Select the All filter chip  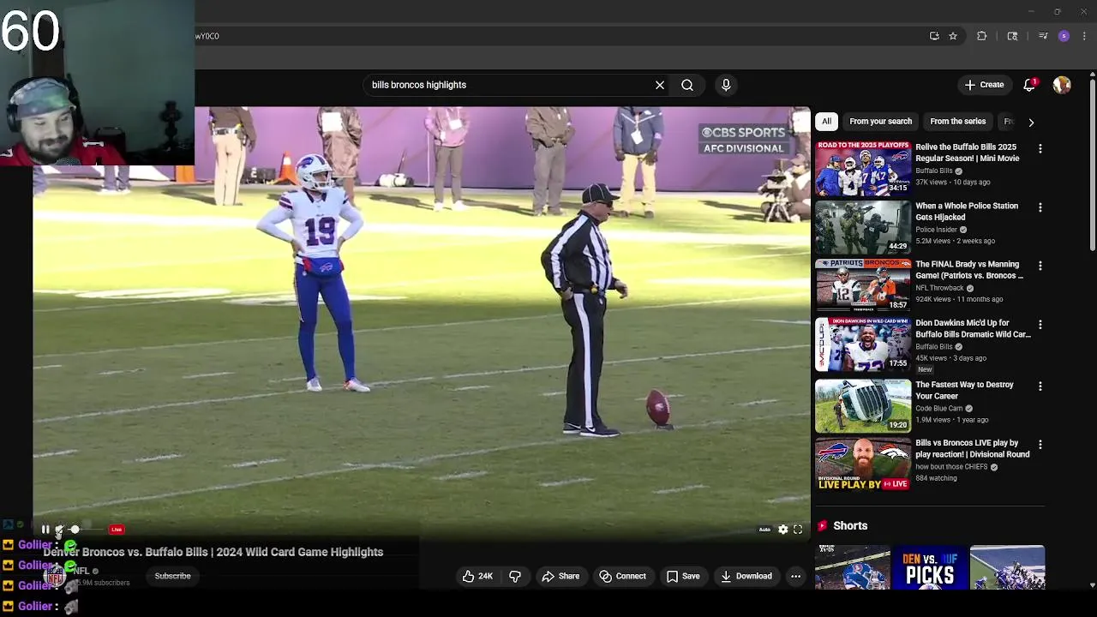click(826, 122)
